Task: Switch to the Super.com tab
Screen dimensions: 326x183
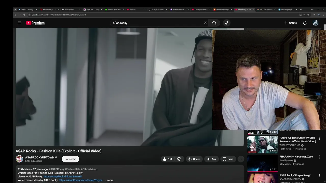Action: 92,10
